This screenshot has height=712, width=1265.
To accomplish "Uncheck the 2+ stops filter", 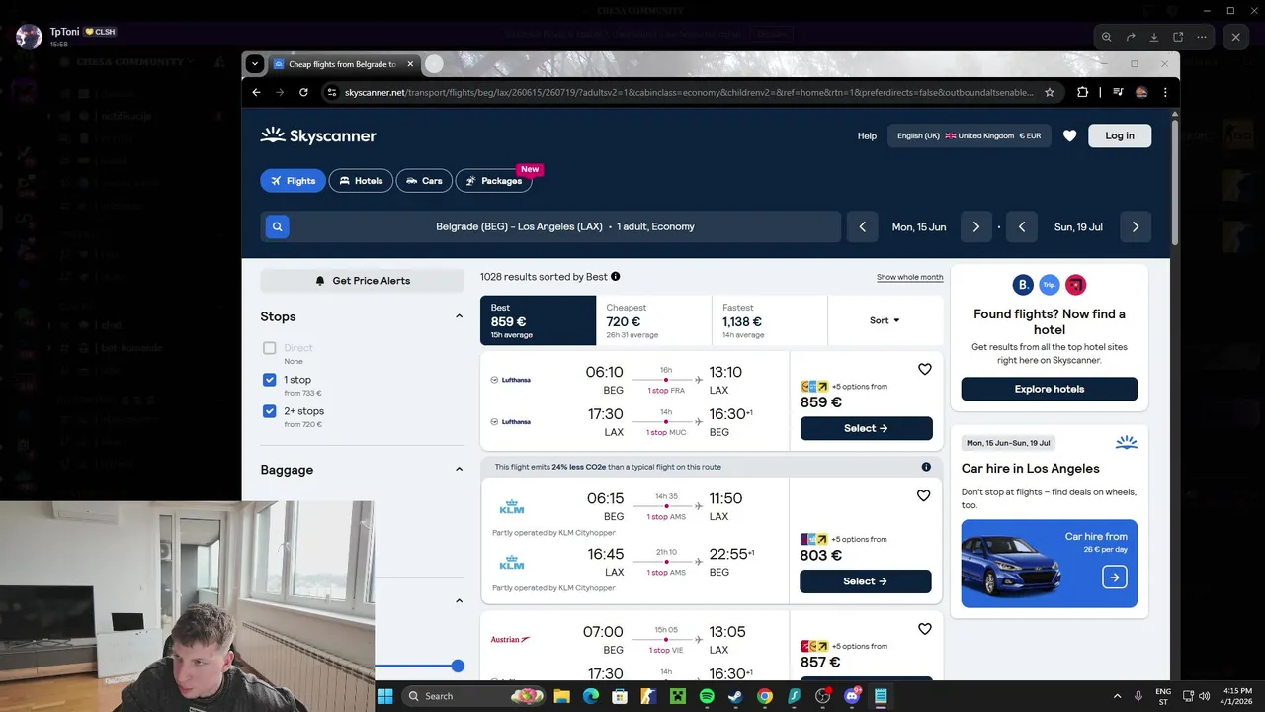I will coord(270,411).
